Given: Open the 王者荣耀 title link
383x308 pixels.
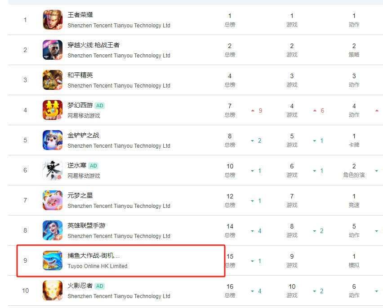Looking at the screenshot, I should click(80, 15).
